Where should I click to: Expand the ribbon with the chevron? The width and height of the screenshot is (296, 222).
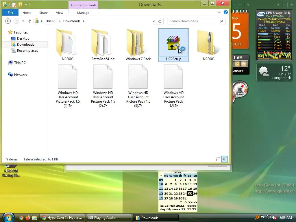point(219,12)
